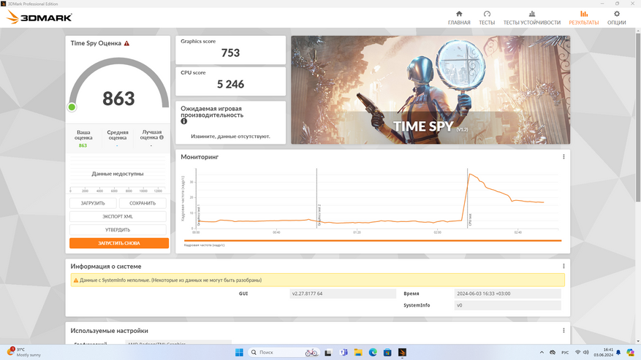
Task: Click the ЗАГРУЗИТЬ button
Action: click(x=93, y=203)
